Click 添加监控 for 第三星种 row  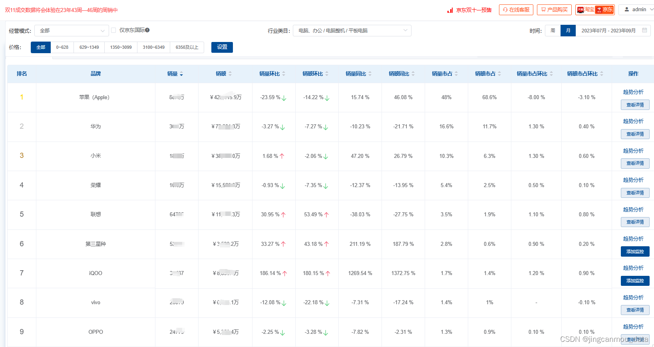pos(635,251)
